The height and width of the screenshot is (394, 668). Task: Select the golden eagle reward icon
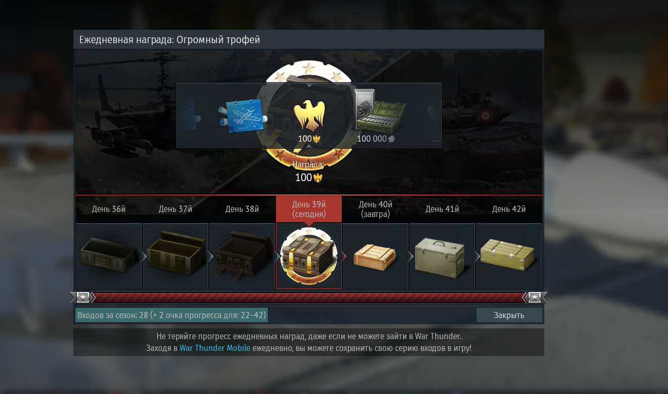pos(309,116)
